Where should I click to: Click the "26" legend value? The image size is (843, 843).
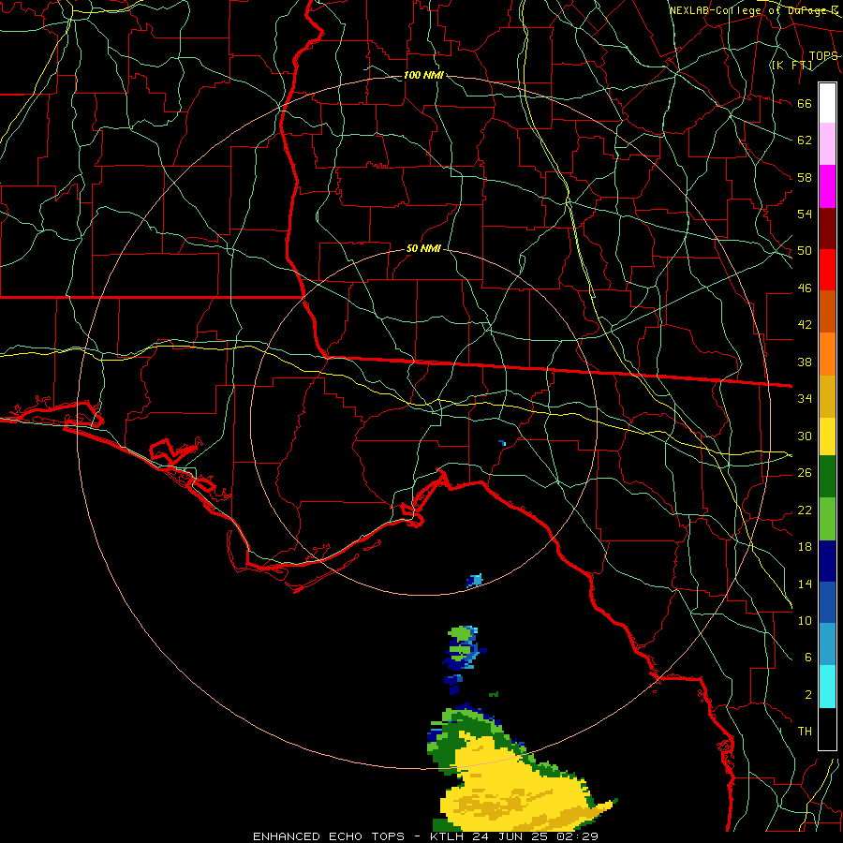pos(805,472)
